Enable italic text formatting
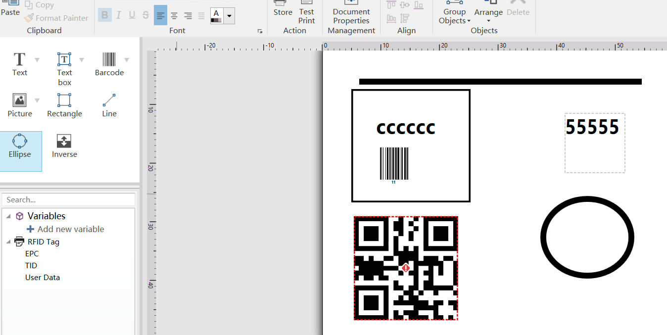Viewport: 667px width, 335px height. 118,15
